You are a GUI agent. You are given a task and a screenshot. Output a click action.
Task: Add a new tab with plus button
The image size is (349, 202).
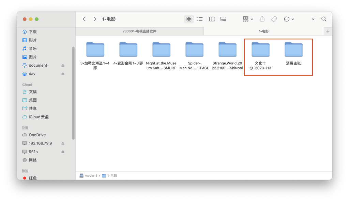point(328,31)
